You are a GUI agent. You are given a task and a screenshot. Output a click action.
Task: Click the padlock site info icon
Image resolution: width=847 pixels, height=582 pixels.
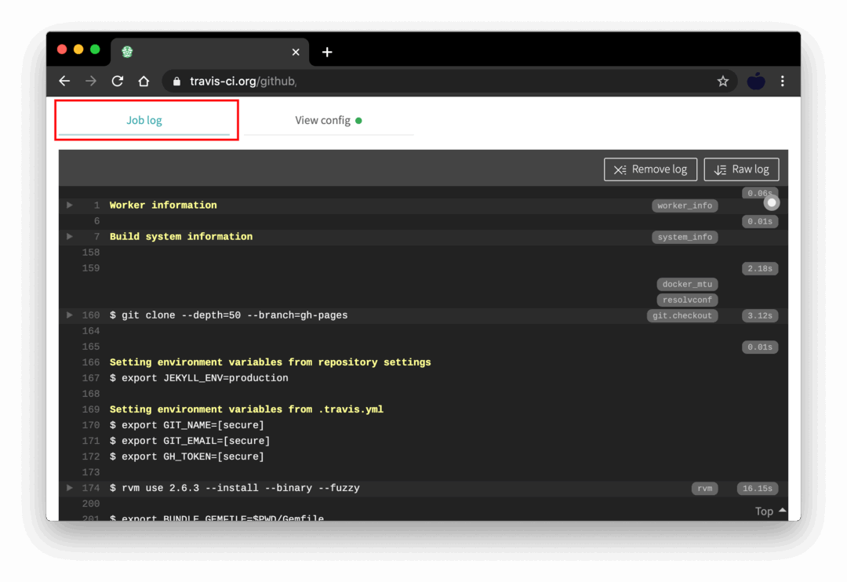tap(176, 81)
